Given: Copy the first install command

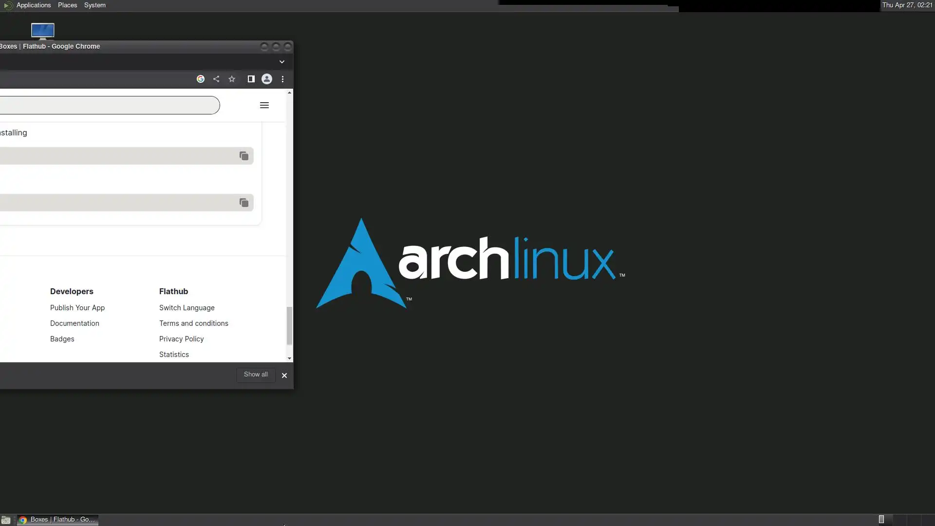Looking at the screenshot, I should click(x=244, y=156).
